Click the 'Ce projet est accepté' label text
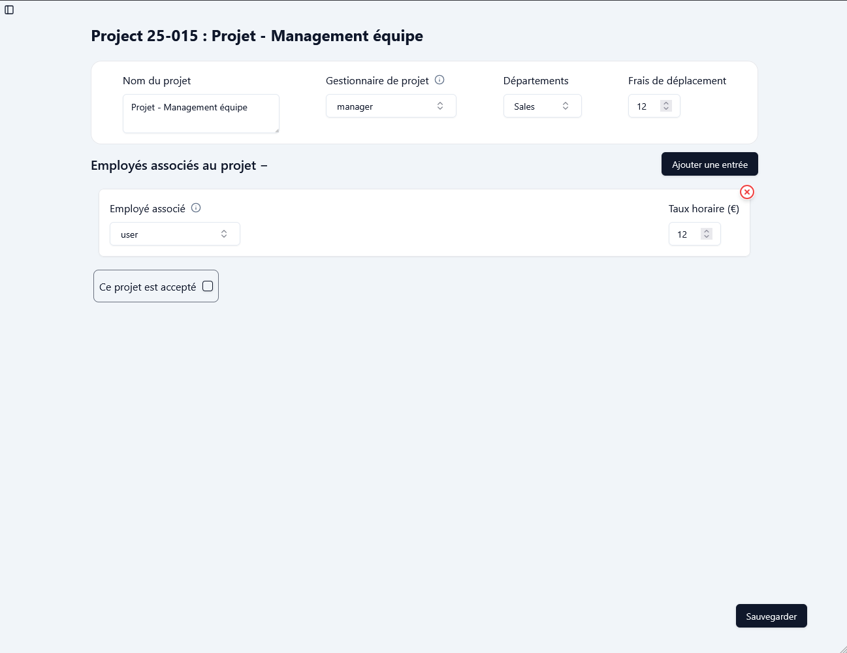The image size is (847, 653). coord(148,287)
